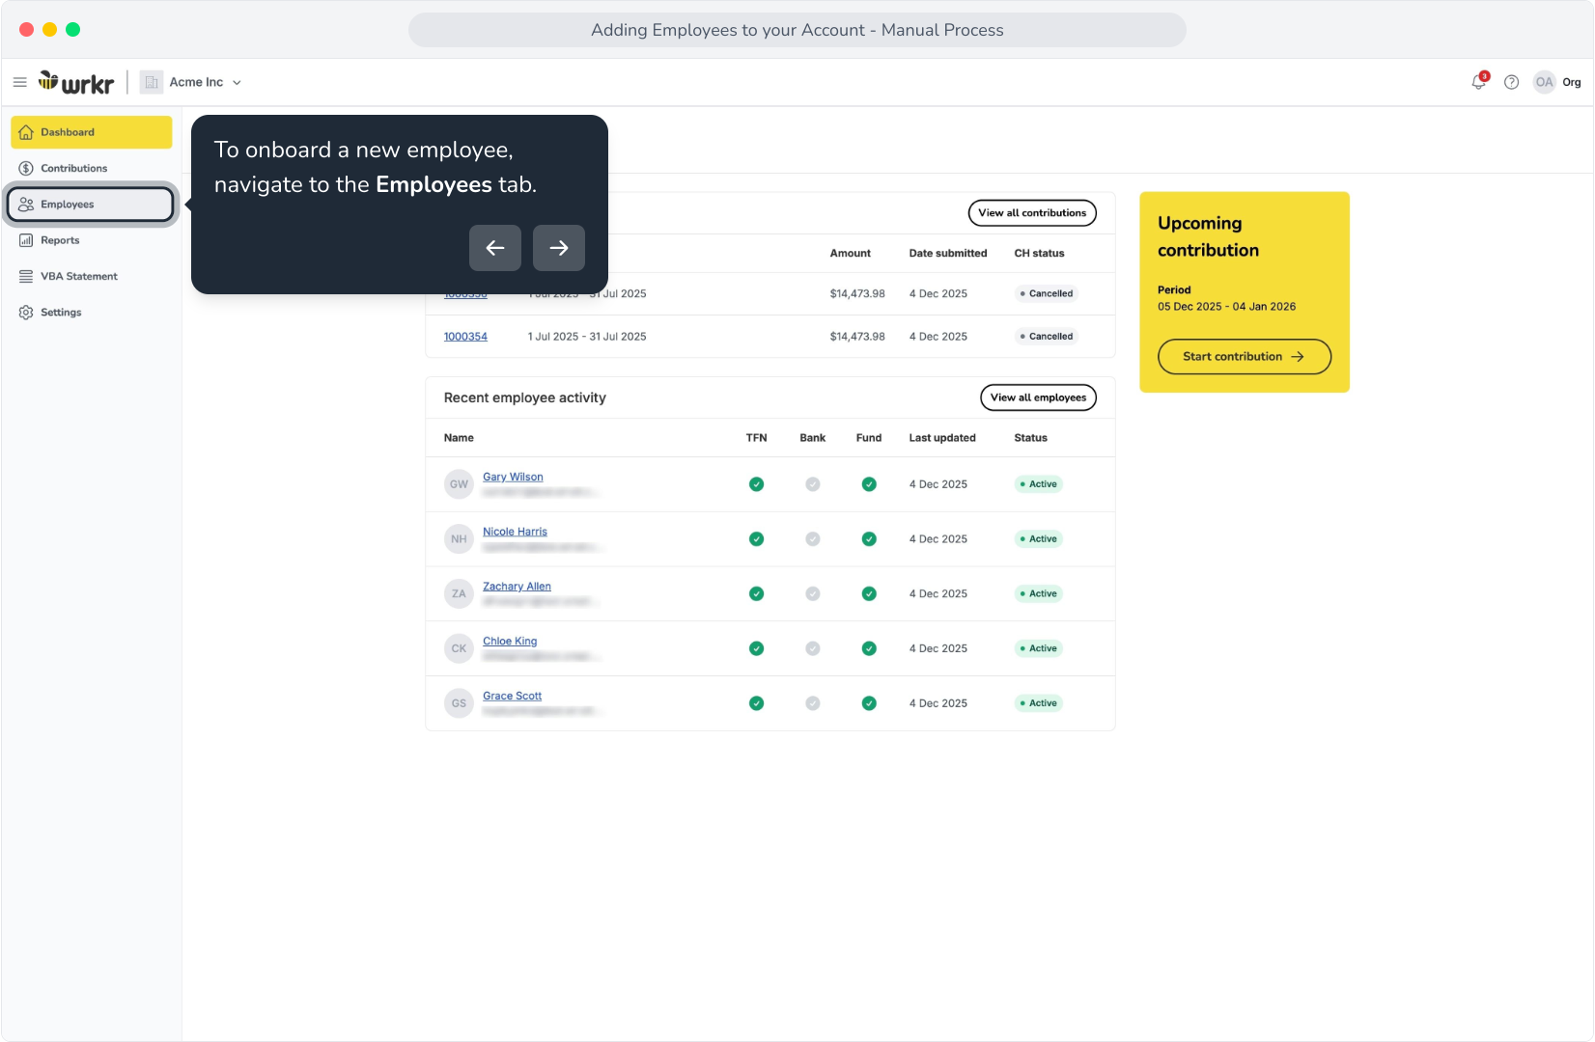Click the wrkr bee logo

click(76, 82)
